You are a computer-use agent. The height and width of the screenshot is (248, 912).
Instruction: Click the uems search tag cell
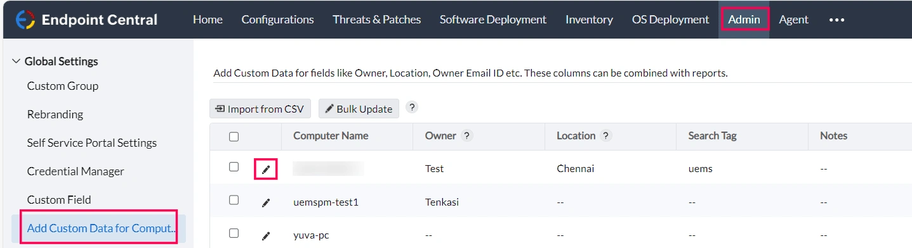(x=700, y=169)
